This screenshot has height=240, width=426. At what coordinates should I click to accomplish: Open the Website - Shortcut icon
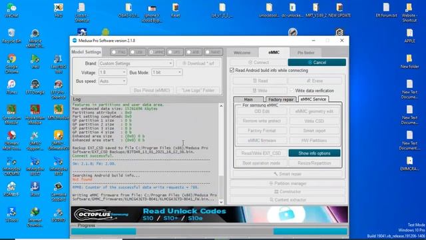click(410, 13)
